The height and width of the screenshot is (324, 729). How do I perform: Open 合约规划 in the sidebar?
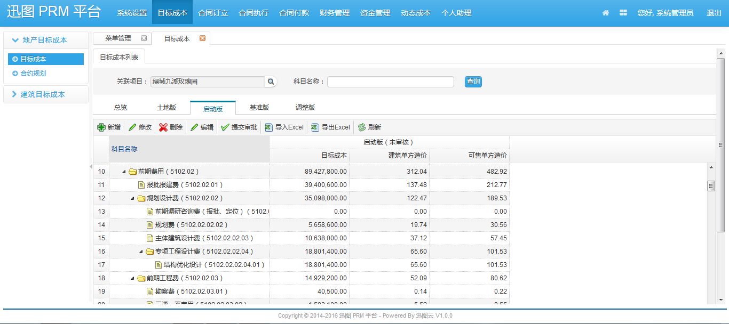[33, 74]
